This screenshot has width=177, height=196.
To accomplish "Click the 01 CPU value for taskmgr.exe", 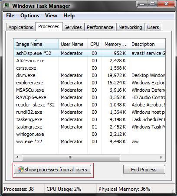I will pos(94,127).
